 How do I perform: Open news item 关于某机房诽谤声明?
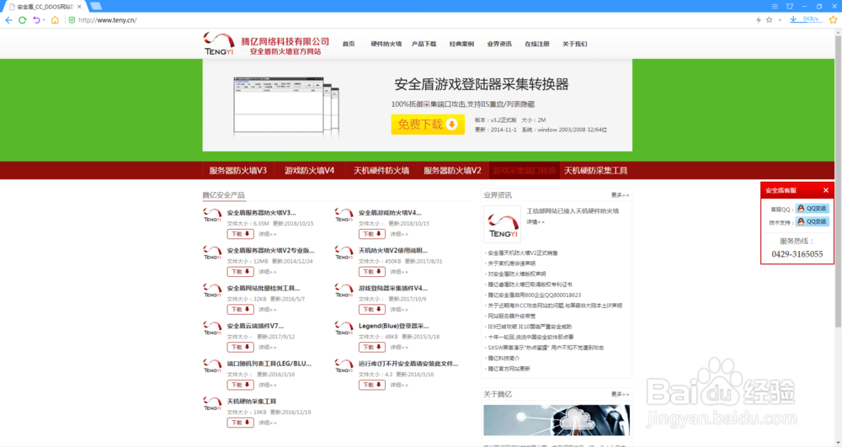(x=511, y=263)
